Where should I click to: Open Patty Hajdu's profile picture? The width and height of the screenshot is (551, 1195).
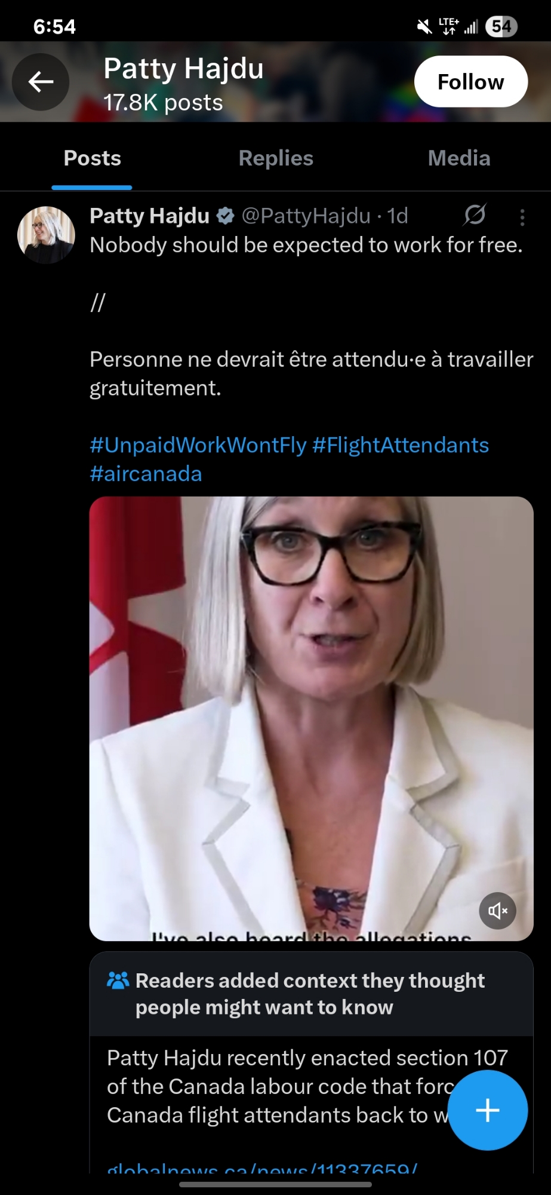pos(46,235)
